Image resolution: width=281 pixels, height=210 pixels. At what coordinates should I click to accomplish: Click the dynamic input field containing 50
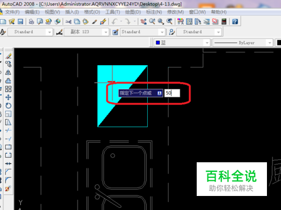172,93
